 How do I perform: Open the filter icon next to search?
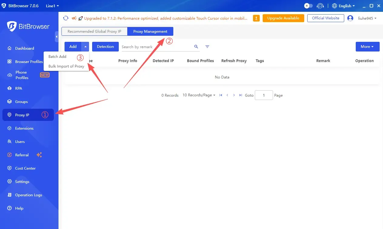pos(207,47)
